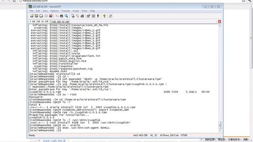This screenshot has width=253, height=142.
Task: Expand the 我的应用 dropdown in browser footer
Action: click(211, 139)
